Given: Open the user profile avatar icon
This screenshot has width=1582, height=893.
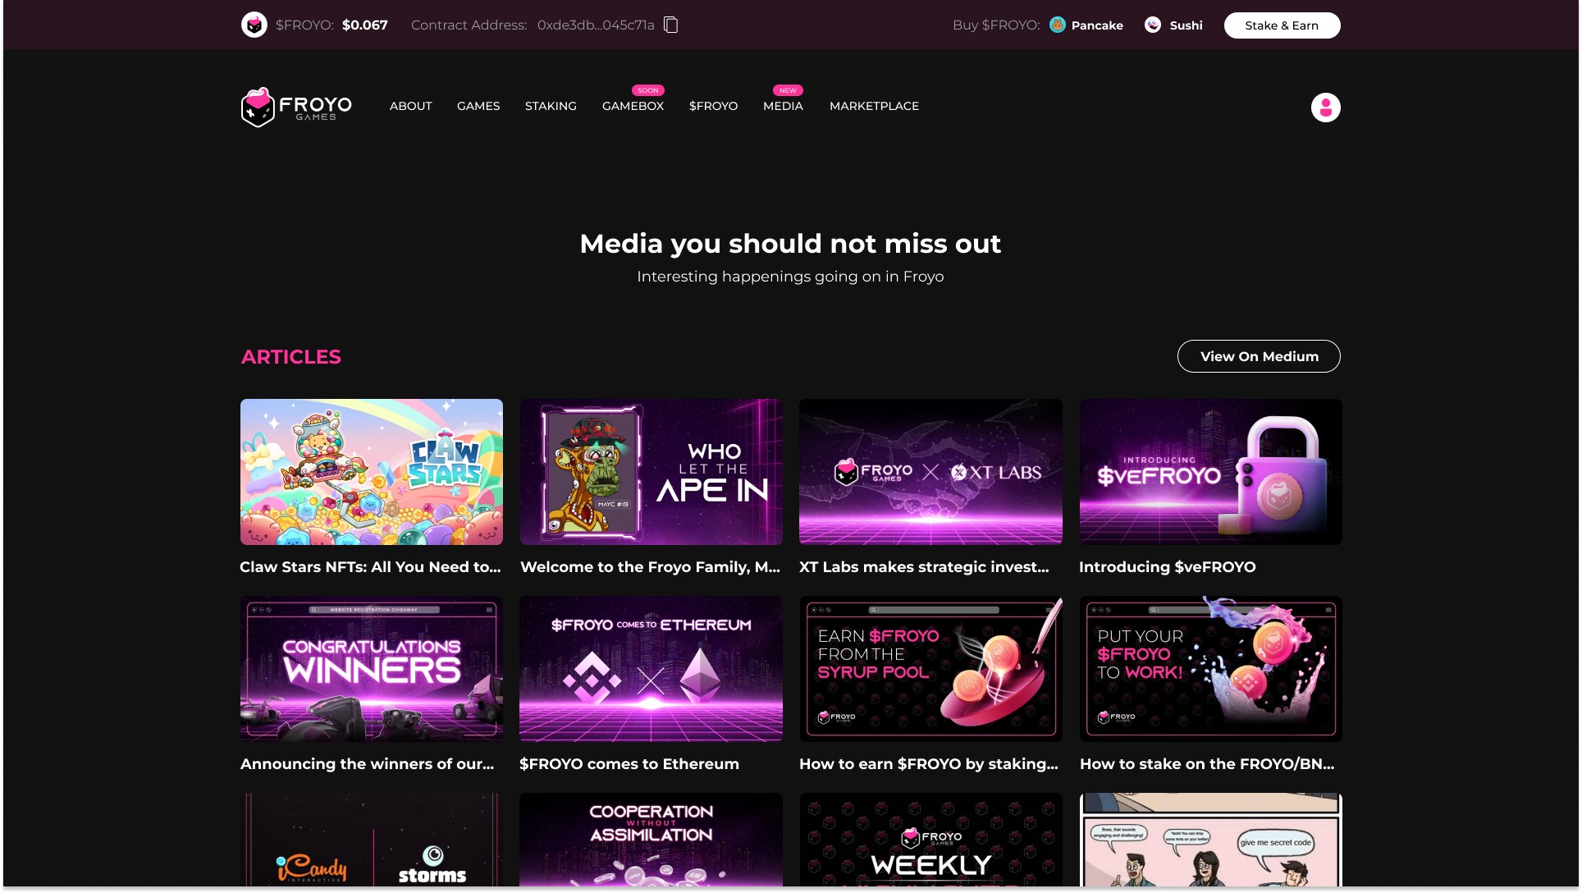Looking at the screenshot, I should click(1324, 108).
